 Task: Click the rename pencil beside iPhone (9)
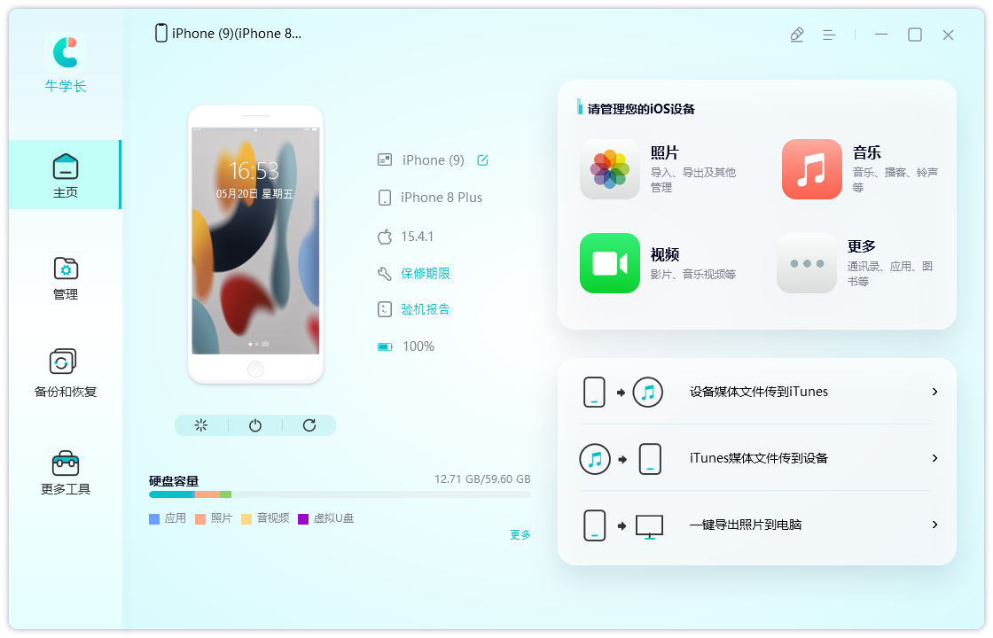click(x=482, y=160)
